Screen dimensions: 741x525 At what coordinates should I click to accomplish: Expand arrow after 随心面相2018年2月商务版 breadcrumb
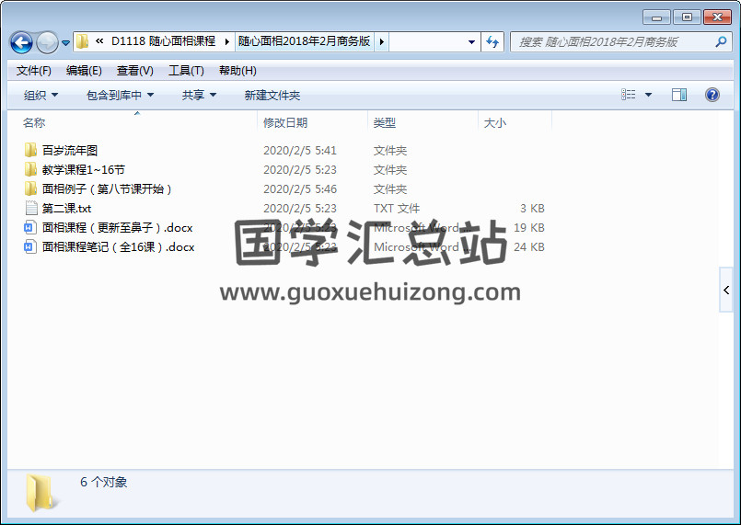(x=382, y=41)
